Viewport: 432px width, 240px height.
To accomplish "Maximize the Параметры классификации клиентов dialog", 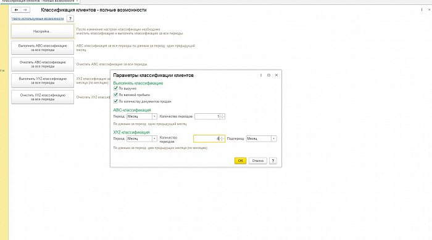I will [x=268, y=75].
